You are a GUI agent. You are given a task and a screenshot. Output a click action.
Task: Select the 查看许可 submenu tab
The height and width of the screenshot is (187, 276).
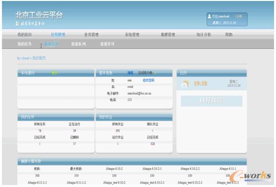[107, 44]
